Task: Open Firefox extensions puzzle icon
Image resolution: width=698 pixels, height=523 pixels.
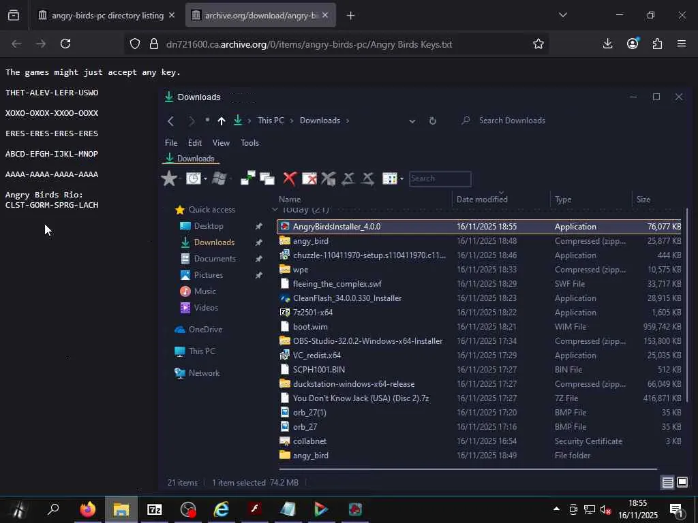Action: tap(657, 44)
